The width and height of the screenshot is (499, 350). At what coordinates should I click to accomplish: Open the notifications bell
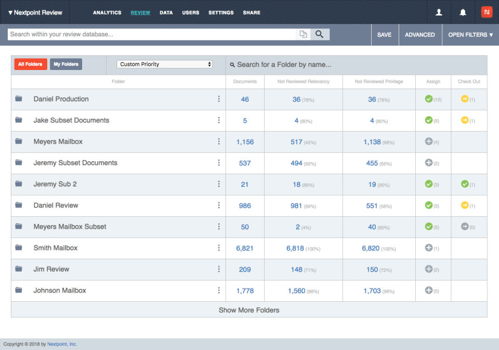tap(463, 12)
